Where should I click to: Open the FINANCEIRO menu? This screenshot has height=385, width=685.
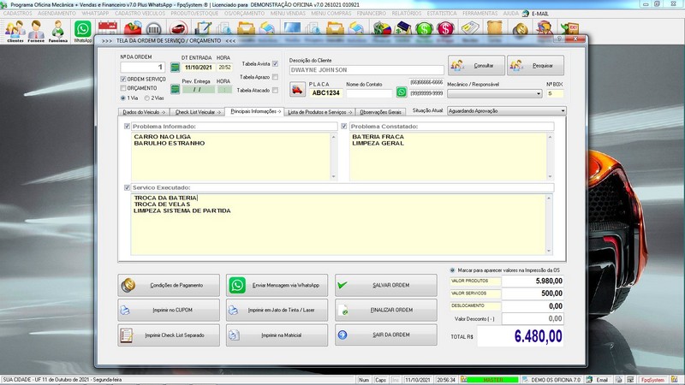click(x=372, y=14)
